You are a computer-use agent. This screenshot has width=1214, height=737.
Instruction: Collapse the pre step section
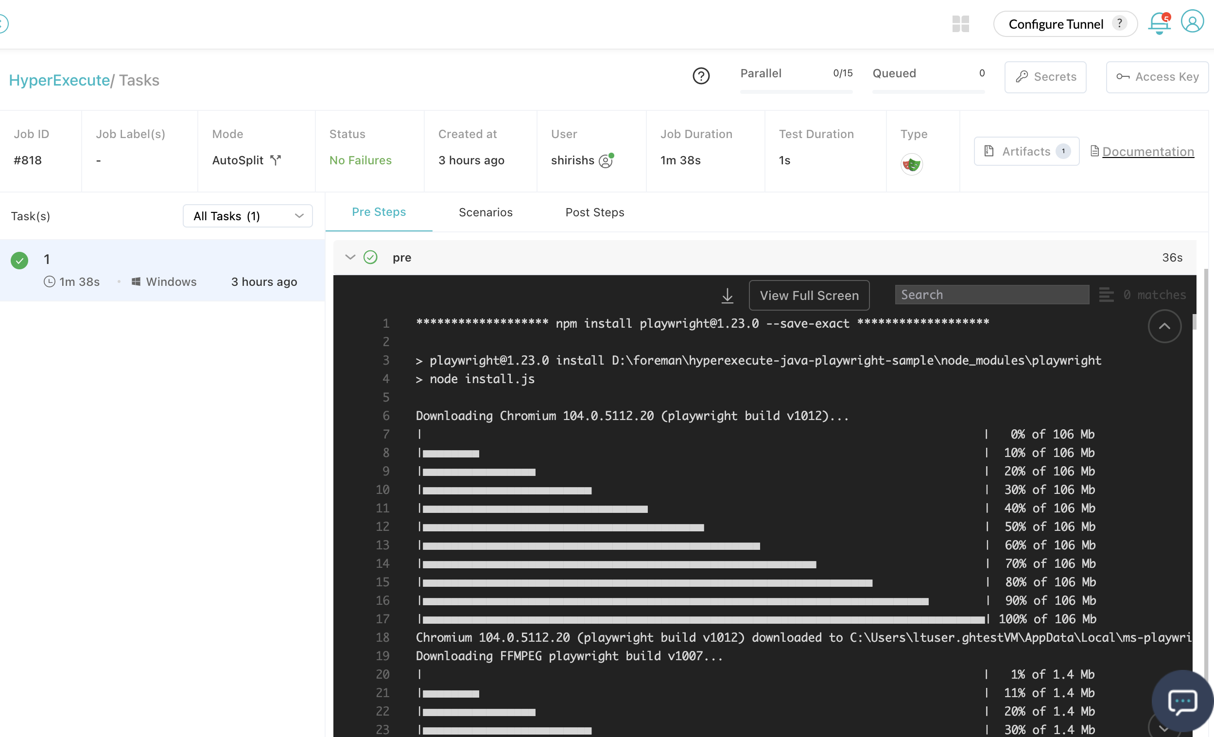pyautogui.click(x=350, y=257)
